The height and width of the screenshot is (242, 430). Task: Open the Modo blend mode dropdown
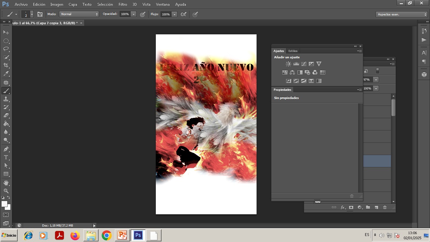79,14
